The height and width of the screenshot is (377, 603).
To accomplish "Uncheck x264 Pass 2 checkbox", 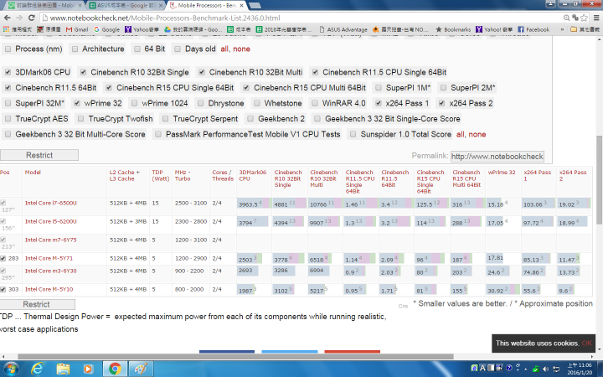I will click(441, 103).
